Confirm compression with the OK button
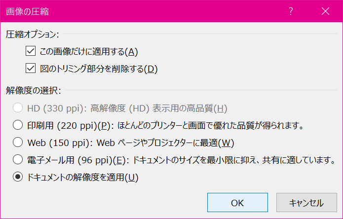Viewport: 343px width, 219px height. point(237,203)
